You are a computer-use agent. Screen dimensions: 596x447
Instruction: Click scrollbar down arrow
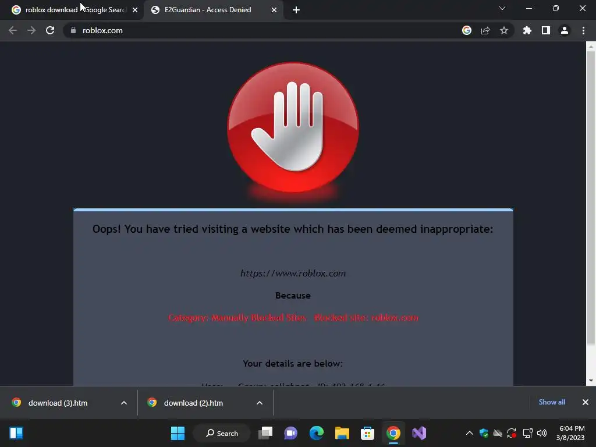[x=591, y=381]
